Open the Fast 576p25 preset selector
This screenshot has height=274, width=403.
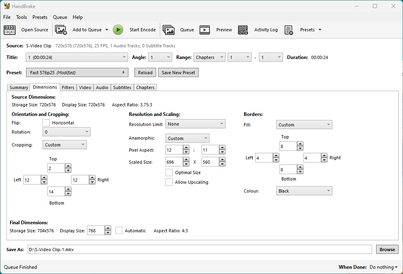pyautogui.click(x=77, y=73)
